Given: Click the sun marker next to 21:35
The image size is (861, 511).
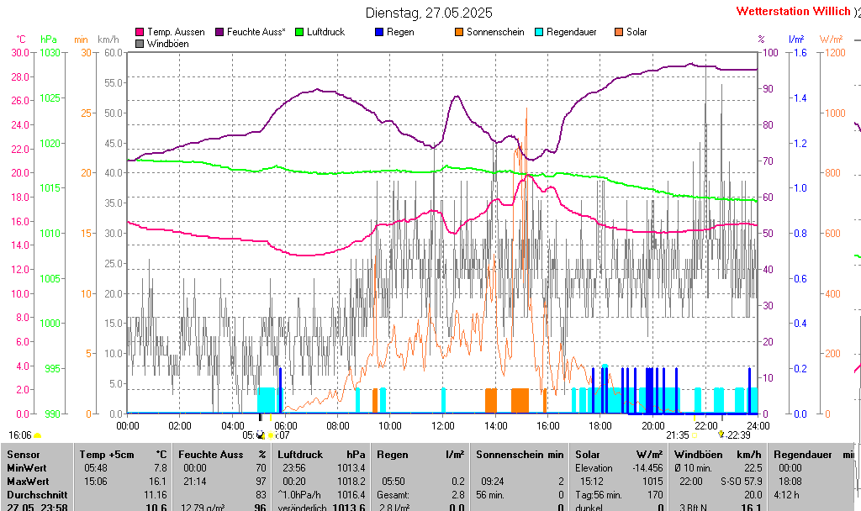Looking at the screenshot, I should [695, 435].
